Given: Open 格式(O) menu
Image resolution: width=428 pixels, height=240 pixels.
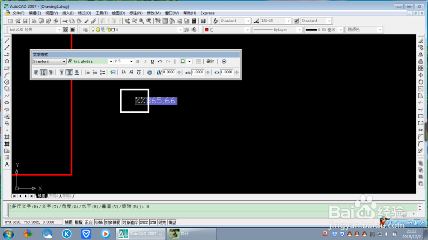Looking at the screenshot, I should click(84, 13).
